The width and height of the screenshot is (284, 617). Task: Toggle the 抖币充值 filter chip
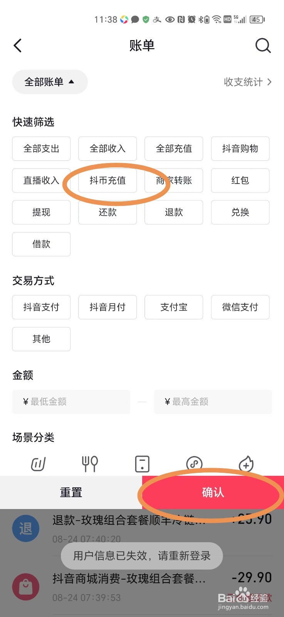point(108,180)
